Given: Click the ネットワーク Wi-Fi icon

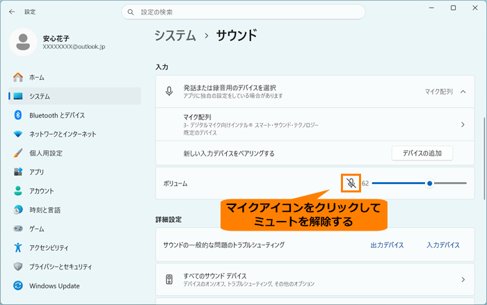Looking at the screenshot, I should (18, 134).
